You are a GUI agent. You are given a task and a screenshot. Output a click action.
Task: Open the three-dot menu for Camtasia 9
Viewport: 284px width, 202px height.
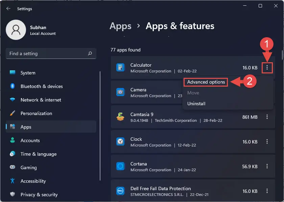pos(267,117)
